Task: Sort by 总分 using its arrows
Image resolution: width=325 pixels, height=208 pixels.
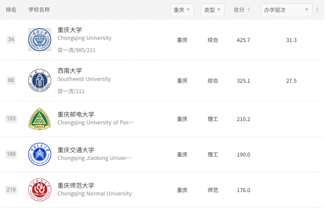Action: (249, 10)
